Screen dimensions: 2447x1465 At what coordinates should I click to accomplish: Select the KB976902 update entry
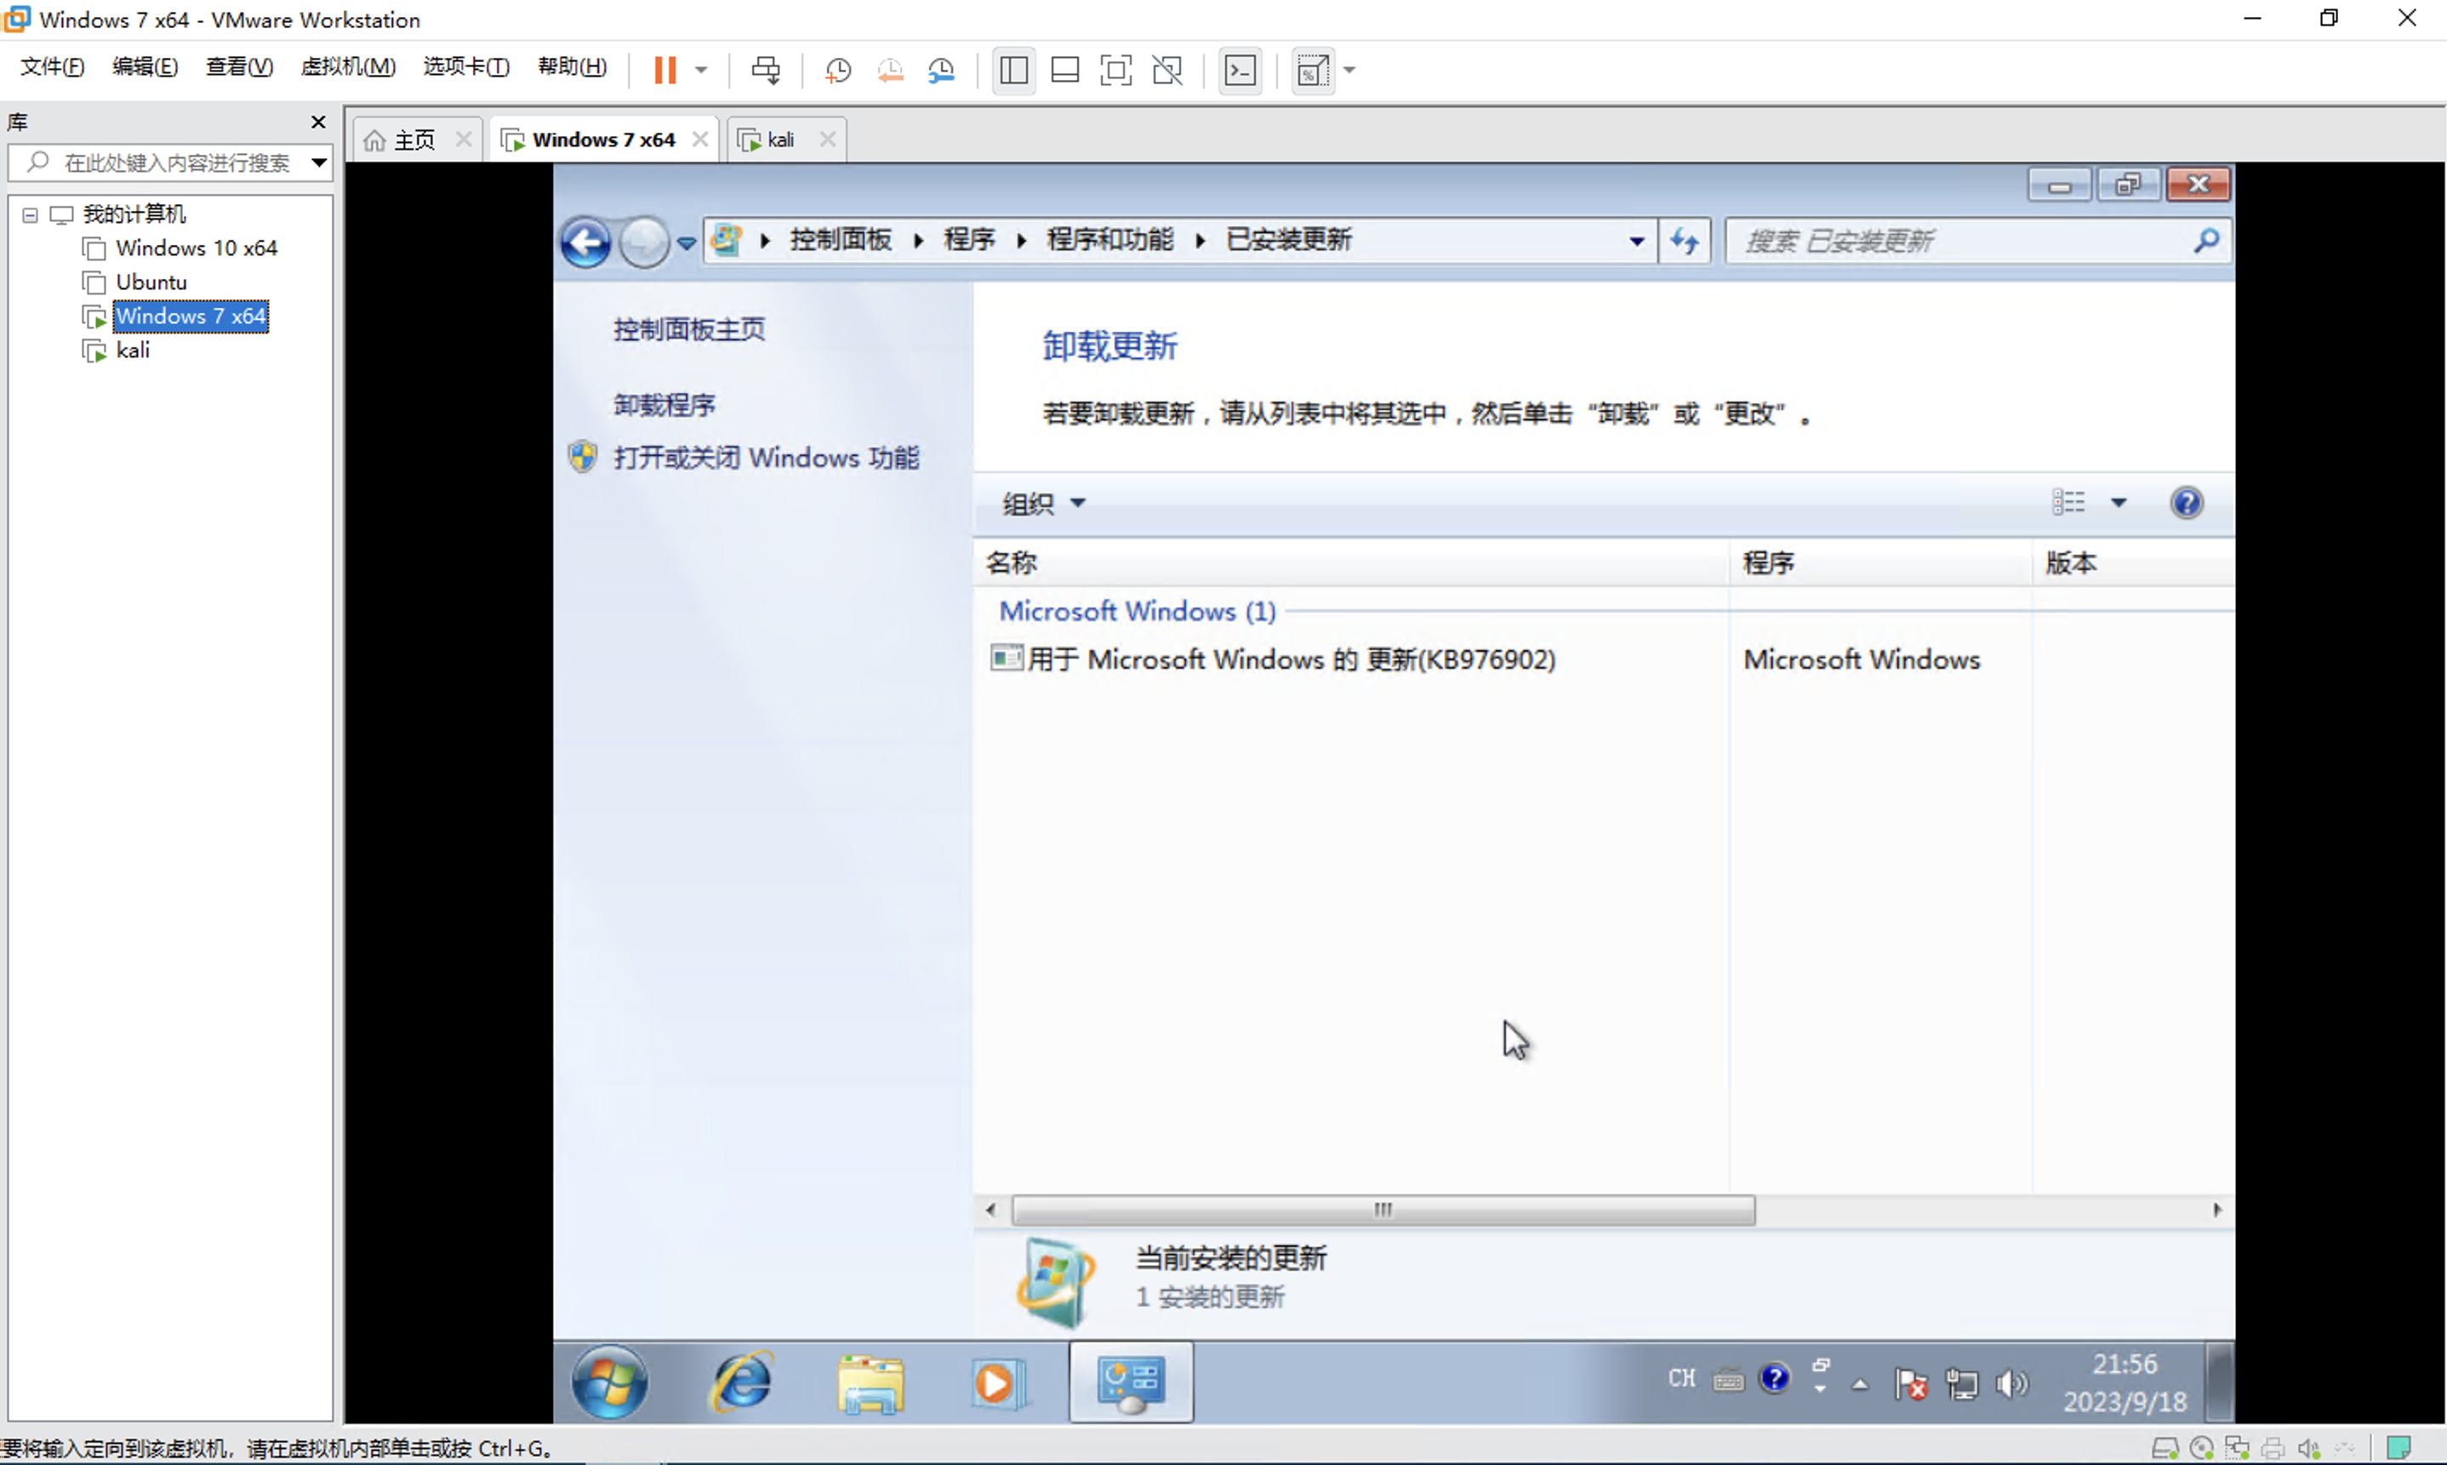pos(1290,659)
